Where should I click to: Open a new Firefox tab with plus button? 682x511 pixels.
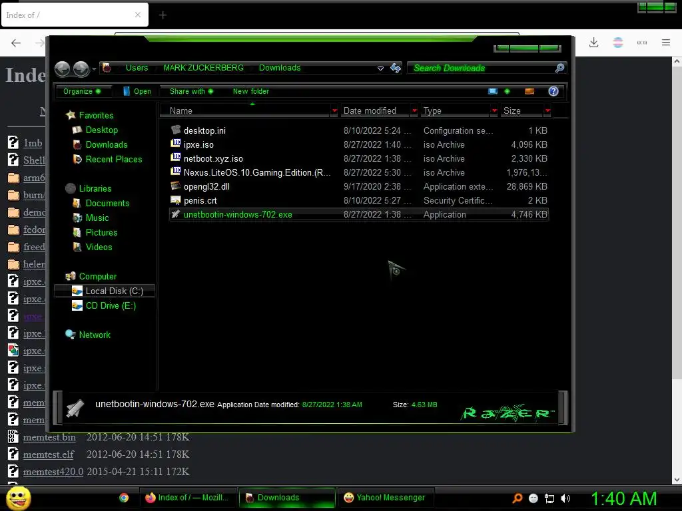pyautogui.click(x=163, y=15)
